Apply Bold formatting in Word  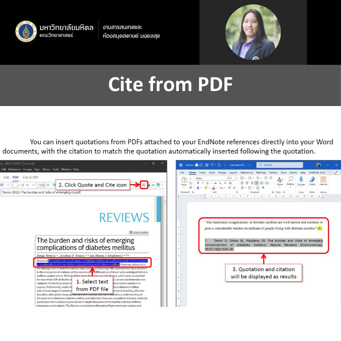[x=198, y=183]
